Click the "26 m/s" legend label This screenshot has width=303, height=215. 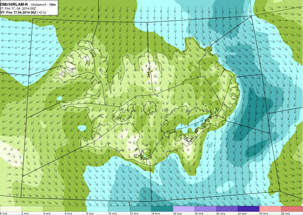click(286, 213)
